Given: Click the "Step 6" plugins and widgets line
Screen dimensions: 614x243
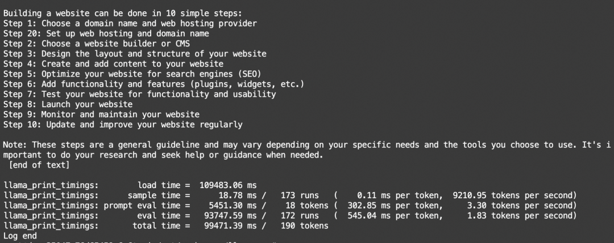Looking at the screenshot, I should (x=153, y=84).
